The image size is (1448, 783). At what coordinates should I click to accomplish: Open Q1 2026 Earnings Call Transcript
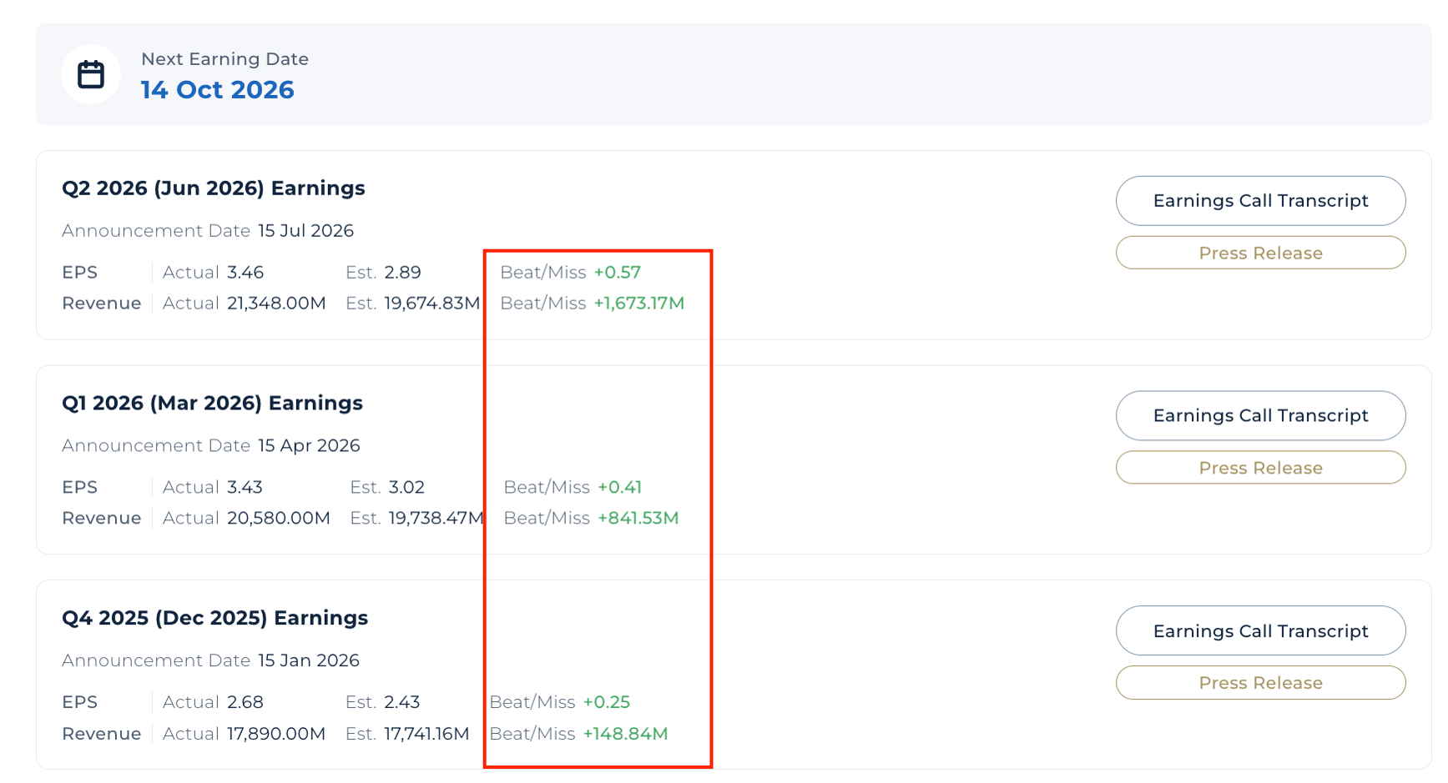point(1260,416)
